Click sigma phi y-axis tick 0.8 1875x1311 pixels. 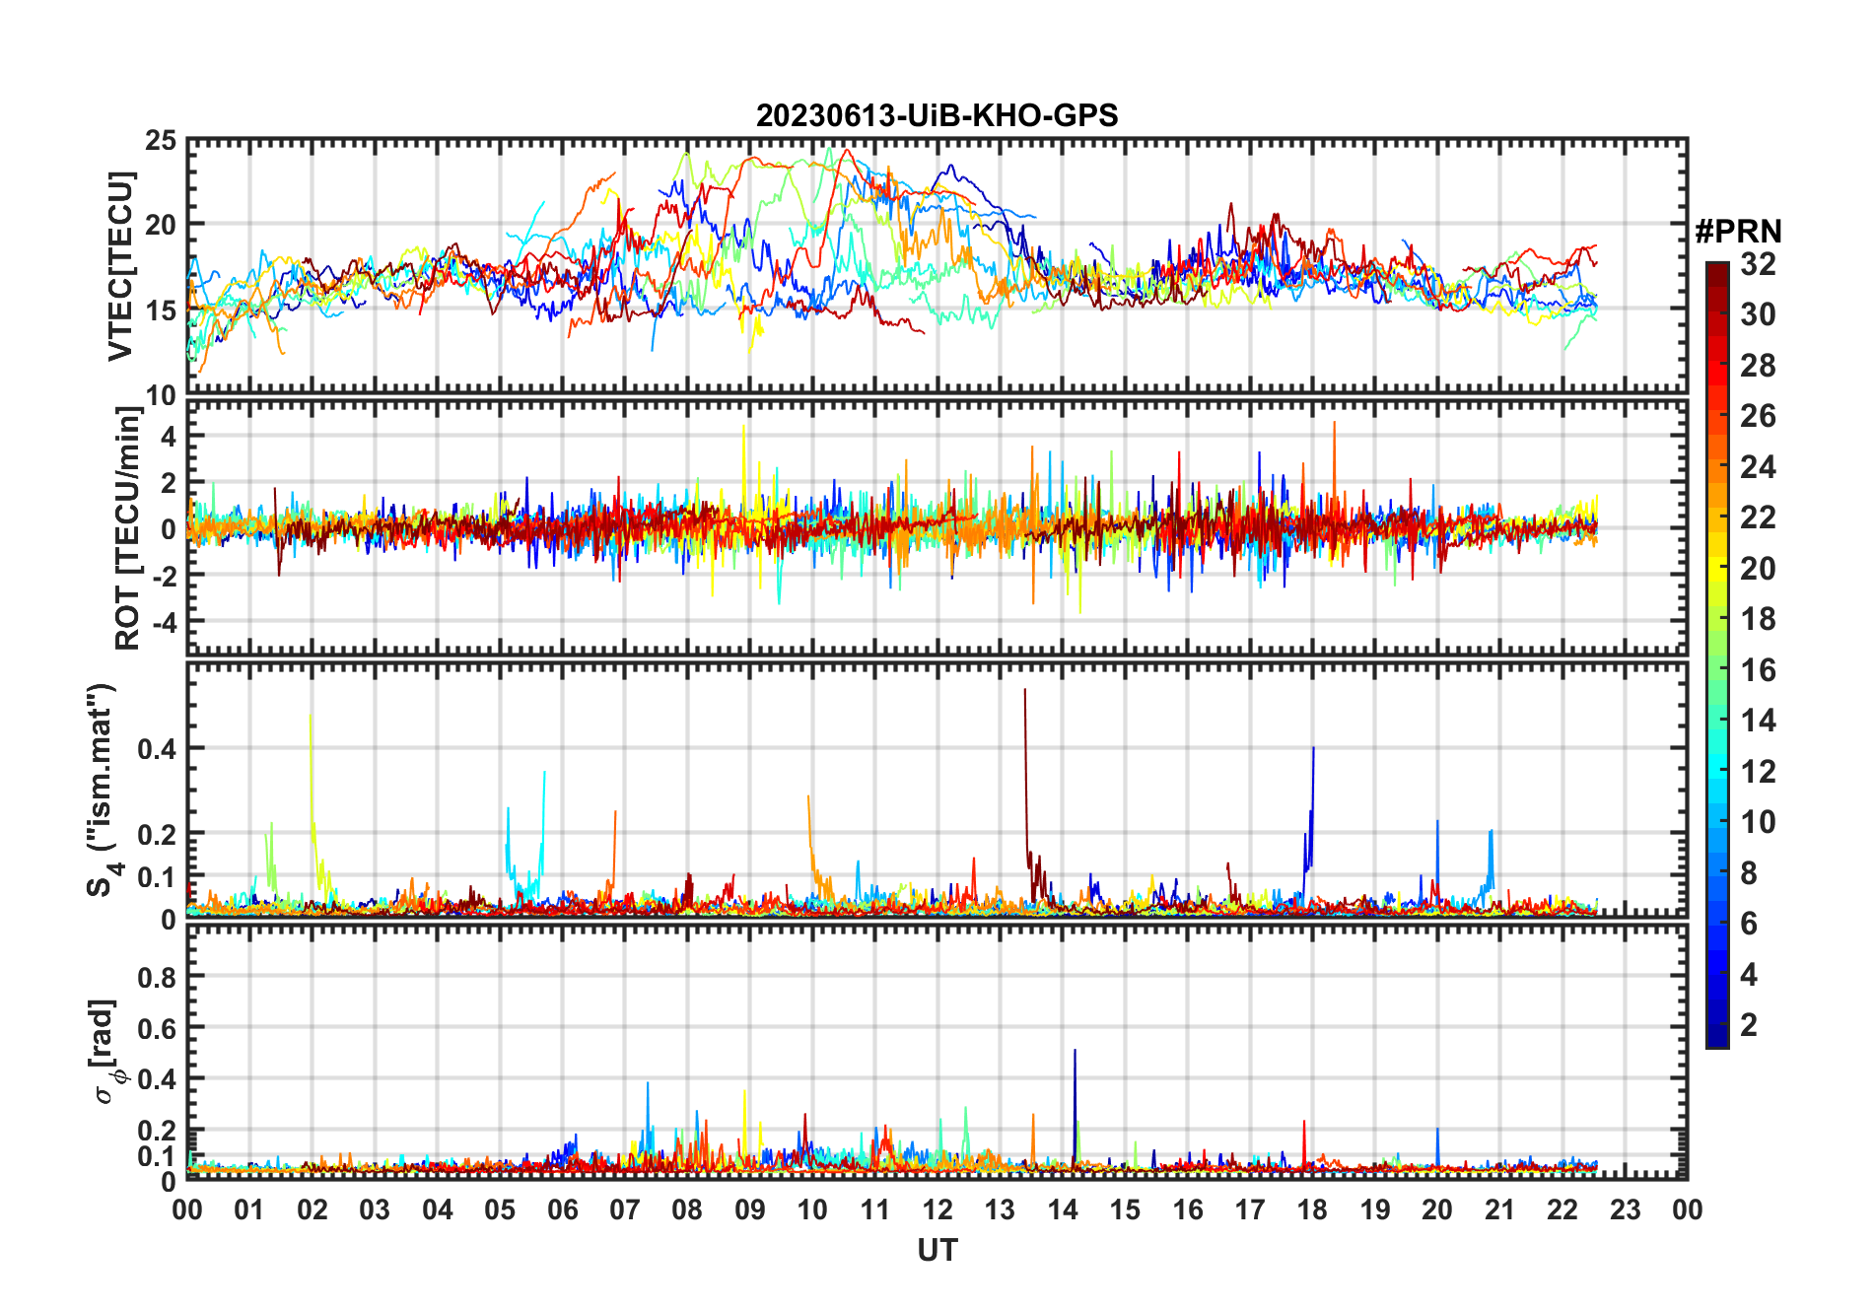tap(158, 978)
